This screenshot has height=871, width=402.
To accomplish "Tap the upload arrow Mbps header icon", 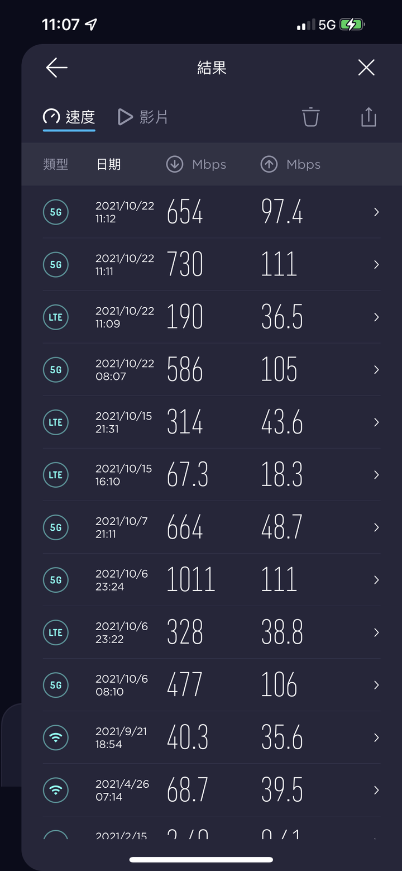I will (269, 164).
